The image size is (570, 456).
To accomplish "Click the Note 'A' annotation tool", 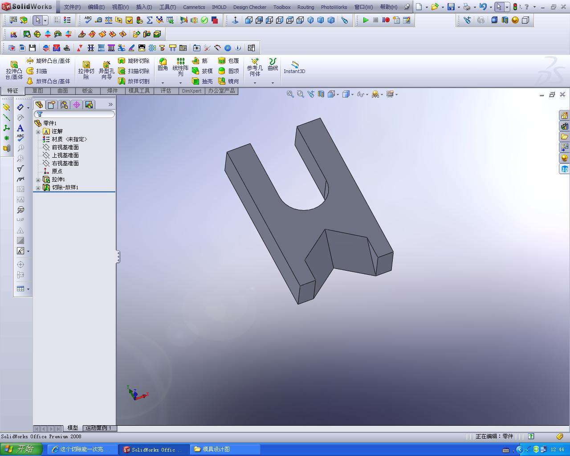I will point(20,128).
